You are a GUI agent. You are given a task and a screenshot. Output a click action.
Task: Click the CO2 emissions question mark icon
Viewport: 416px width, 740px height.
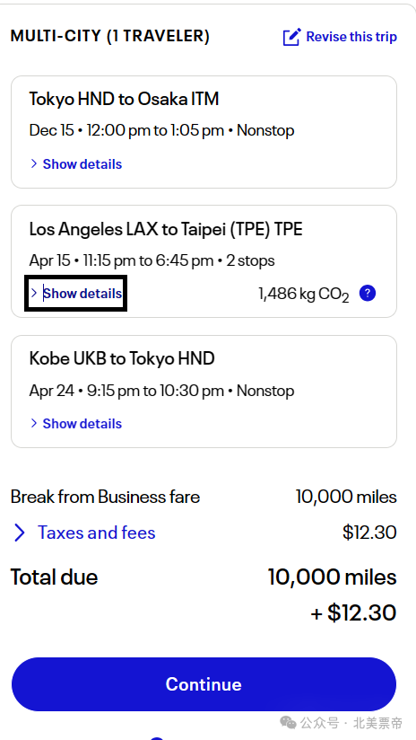pos(368,294)
